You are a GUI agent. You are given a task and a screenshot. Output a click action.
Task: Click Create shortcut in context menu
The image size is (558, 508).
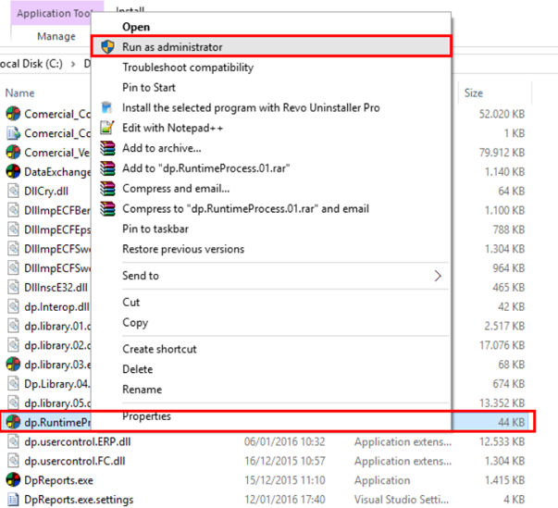pyautogui.click(x=159, y=349)
